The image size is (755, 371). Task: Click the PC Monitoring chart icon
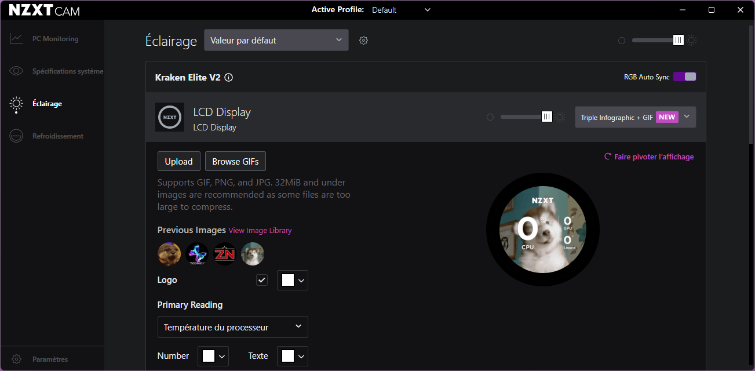click(x=16, y=39)
